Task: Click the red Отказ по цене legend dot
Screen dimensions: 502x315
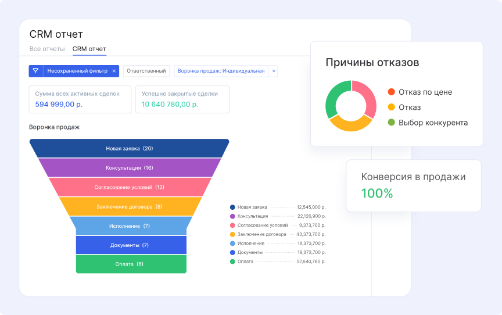Action: click(x=392, y=92)
